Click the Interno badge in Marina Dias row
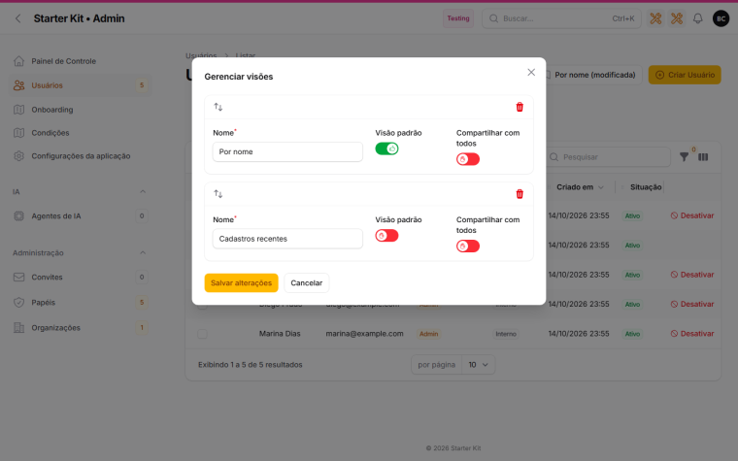 506,334
